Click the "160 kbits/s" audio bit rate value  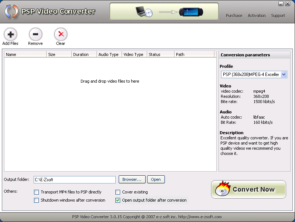pos(263,122)
